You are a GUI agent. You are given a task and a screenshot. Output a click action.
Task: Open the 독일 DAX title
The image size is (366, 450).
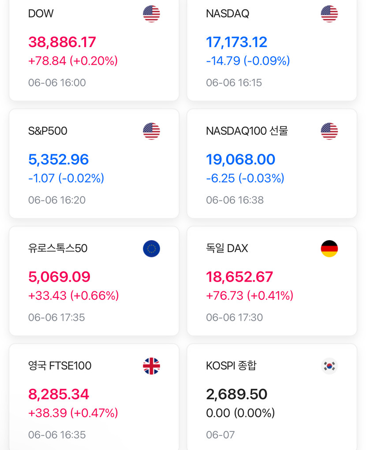click(x=227, y=249)
